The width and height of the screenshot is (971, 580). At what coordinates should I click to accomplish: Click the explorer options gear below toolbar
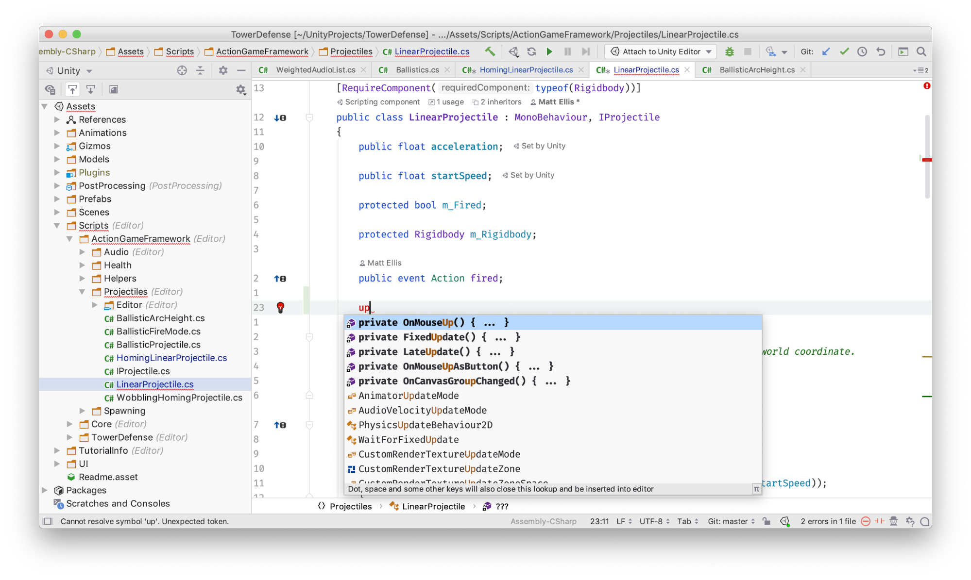240,89
